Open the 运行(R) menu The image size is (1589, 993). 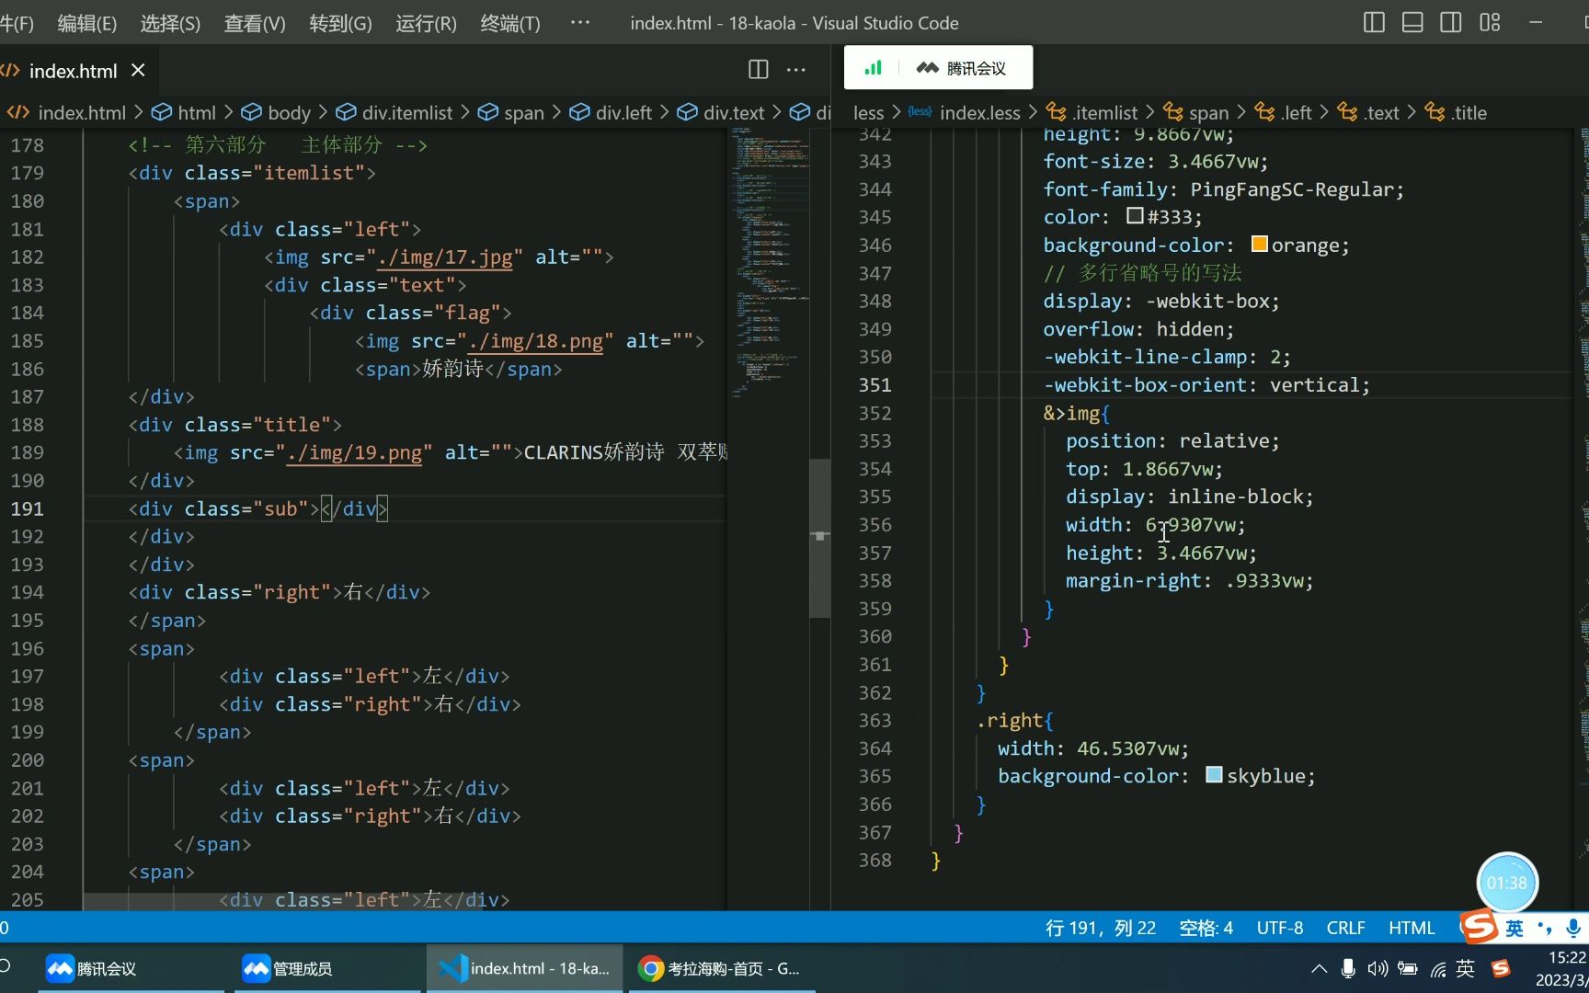point(426,23)
